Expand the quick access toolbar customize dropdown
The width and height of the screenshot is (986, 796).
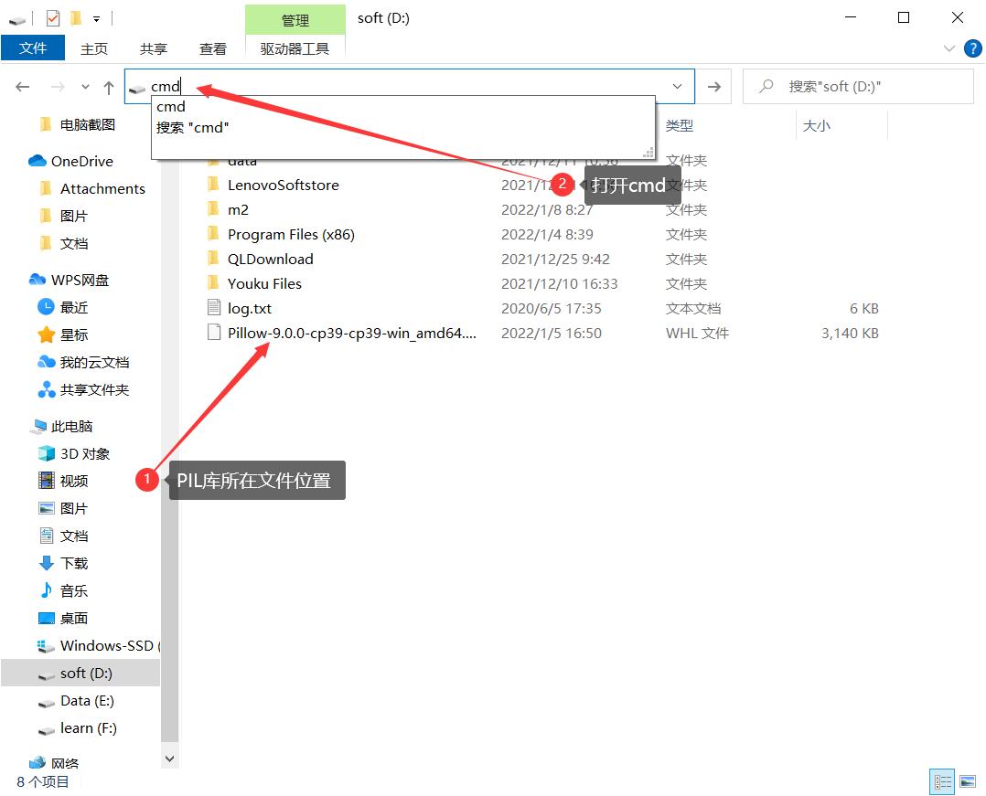tap(95, 17)
